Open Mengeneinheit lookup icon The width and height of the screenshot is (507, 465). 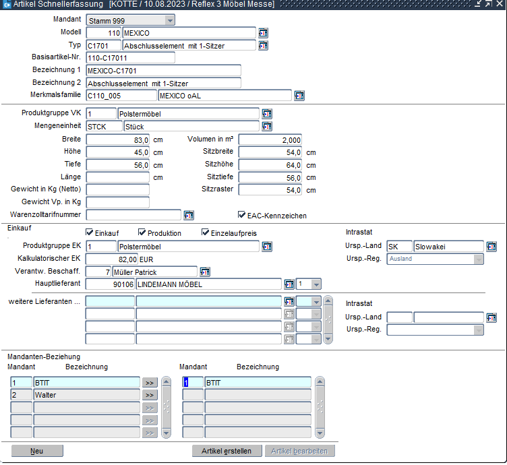tap(267, 126)
